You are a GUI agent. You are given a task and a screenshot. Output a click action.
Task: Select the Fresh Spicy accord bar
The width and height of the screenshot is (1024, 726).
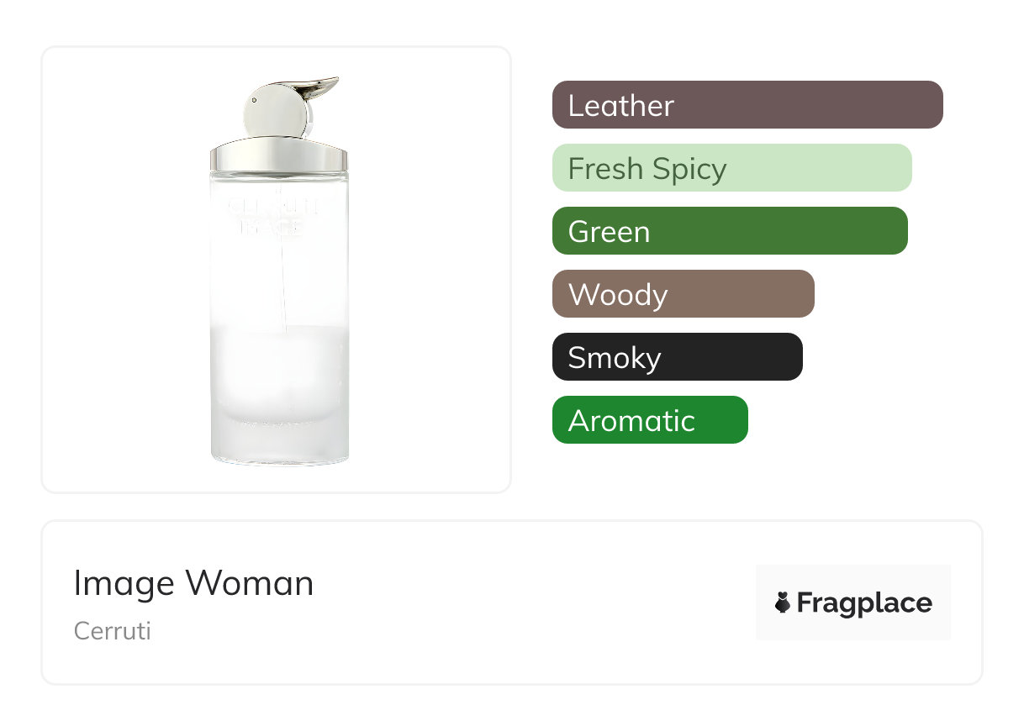(731, 168)
